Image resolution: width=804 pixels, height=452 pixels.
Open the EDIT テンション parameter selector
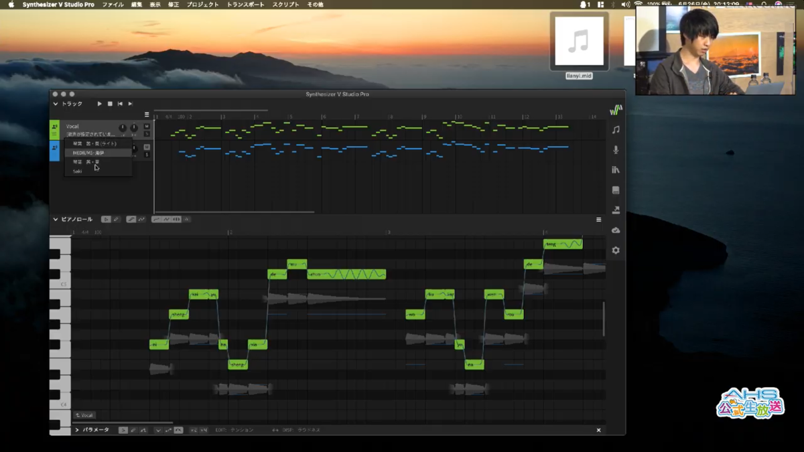234,430
